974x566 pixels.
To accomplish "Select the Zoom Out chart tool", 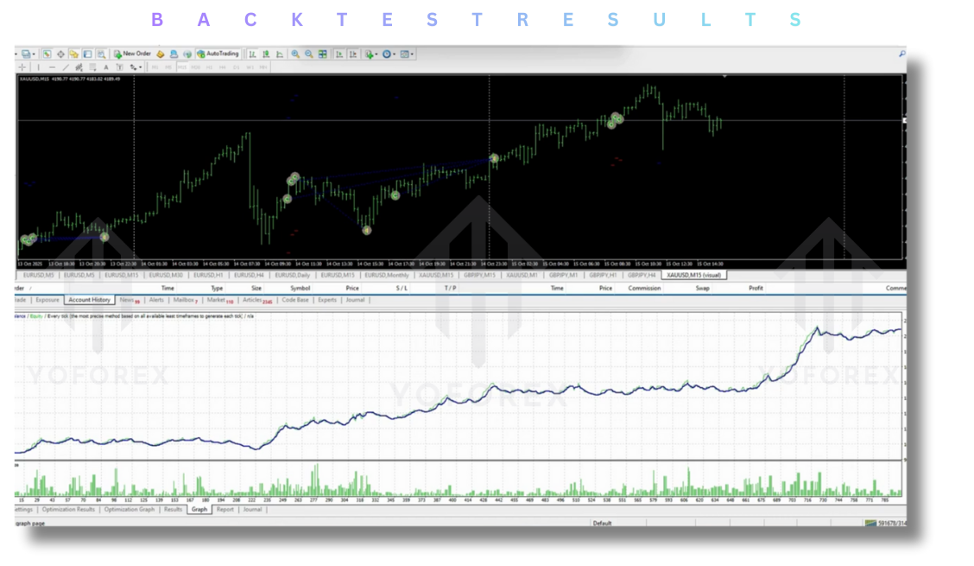I will 308,53.
